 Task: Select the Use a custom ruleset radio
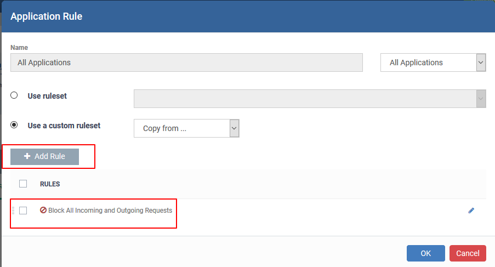[x=14, y=125]
